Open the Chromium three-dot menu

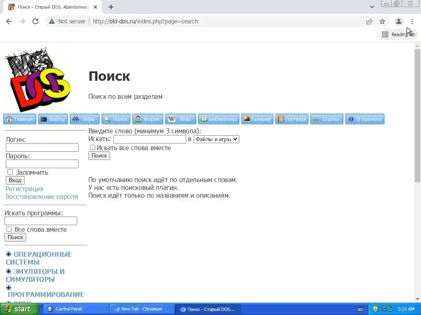click(412, 21)
